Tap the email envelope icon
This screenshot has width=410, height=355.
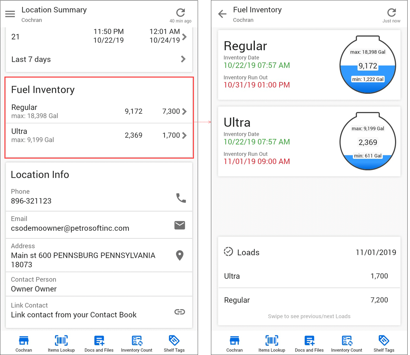coord(180,225)
